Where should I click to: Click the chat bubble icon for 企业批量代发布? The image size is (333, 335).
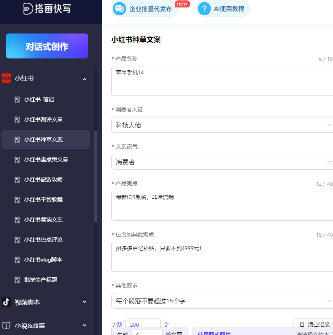(x=119, y=9)
